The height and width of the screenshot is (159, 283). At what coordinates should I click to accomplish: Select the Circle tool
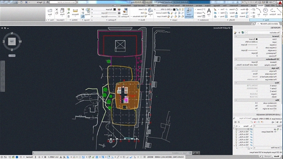pyautogui.click(x=265, y=12)
